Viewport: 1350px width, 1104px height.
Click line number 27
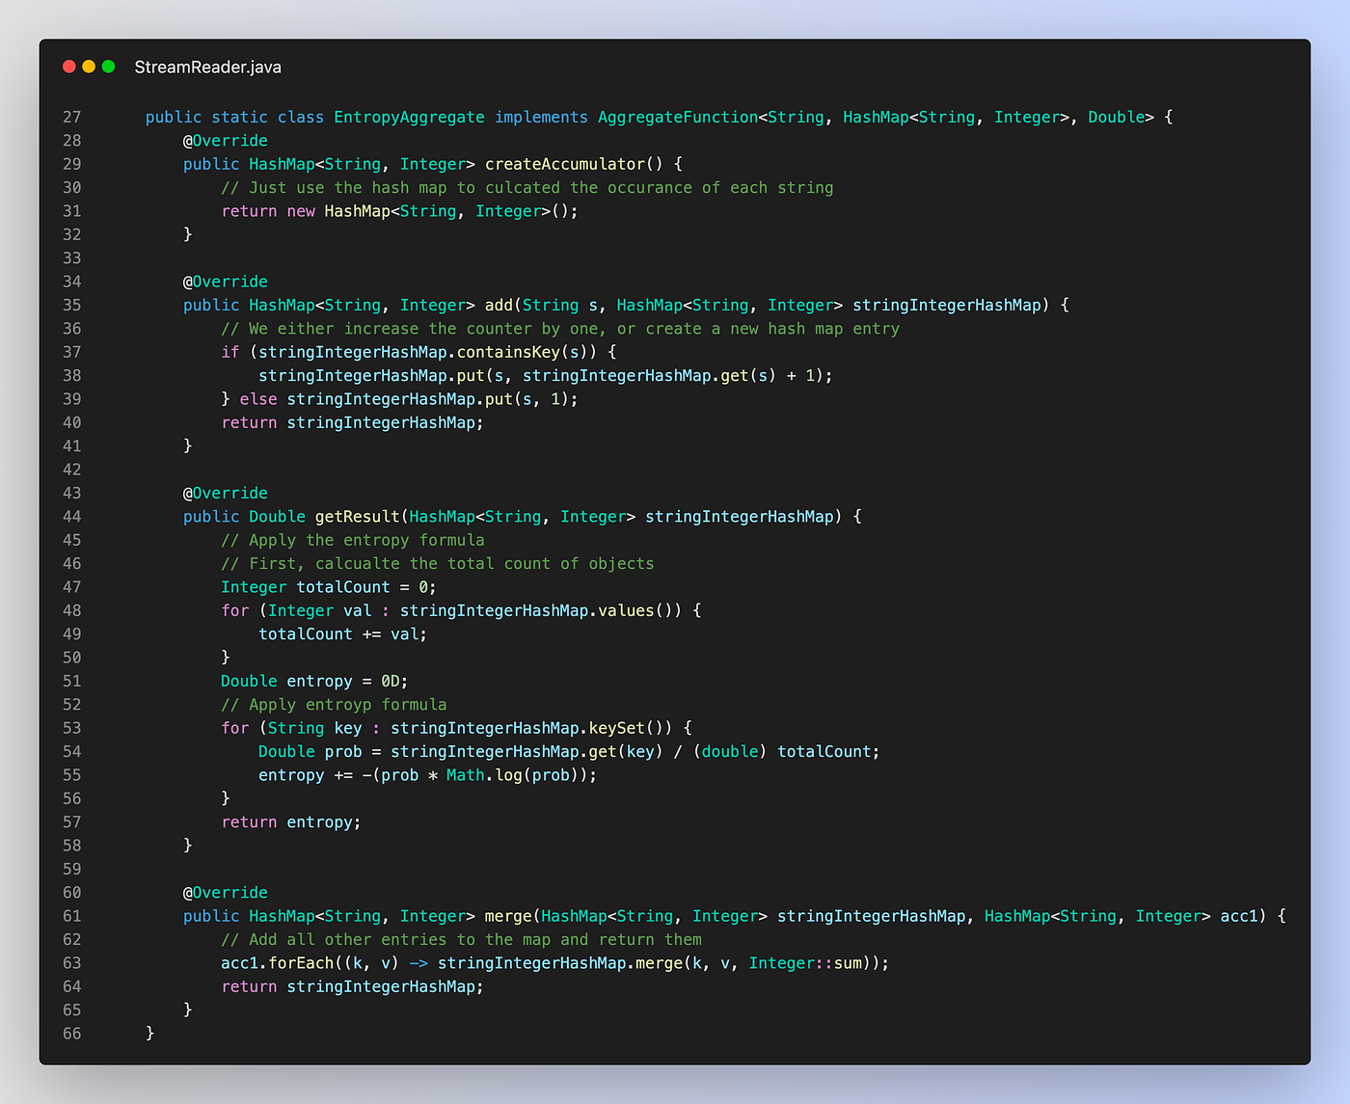click(72, 118)
